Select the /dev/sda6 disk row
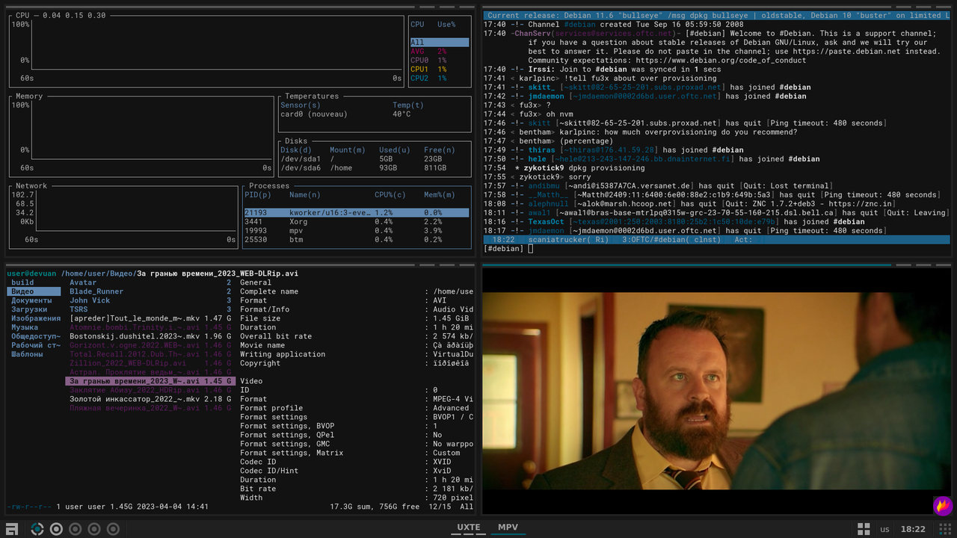957x538 pixels. click(375, 168)
